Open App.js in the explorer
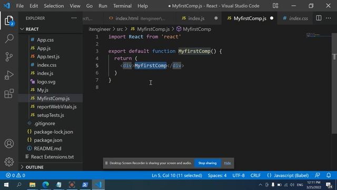The width and height of the screenshot is (337, 190). coord(44,48)
